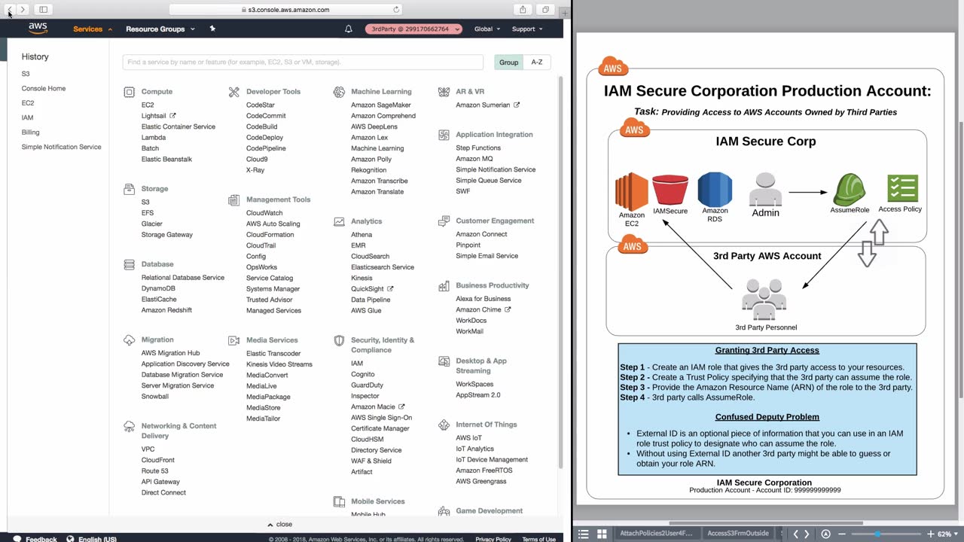Click the compass icon in the viewer toolbar
Image resolution: width=964 pixels, height=542 pixels.
click(825, 534)
